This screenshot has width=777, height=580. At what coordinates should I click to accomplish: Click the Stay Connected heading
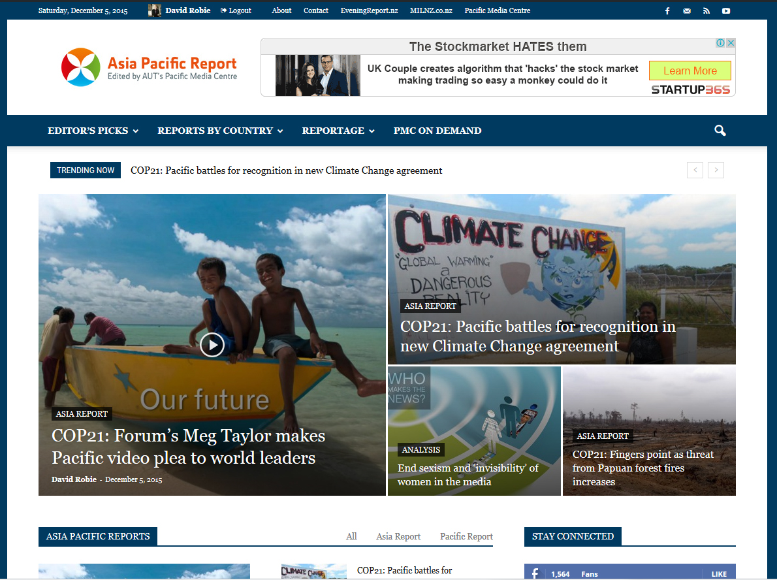pos(573,536)
